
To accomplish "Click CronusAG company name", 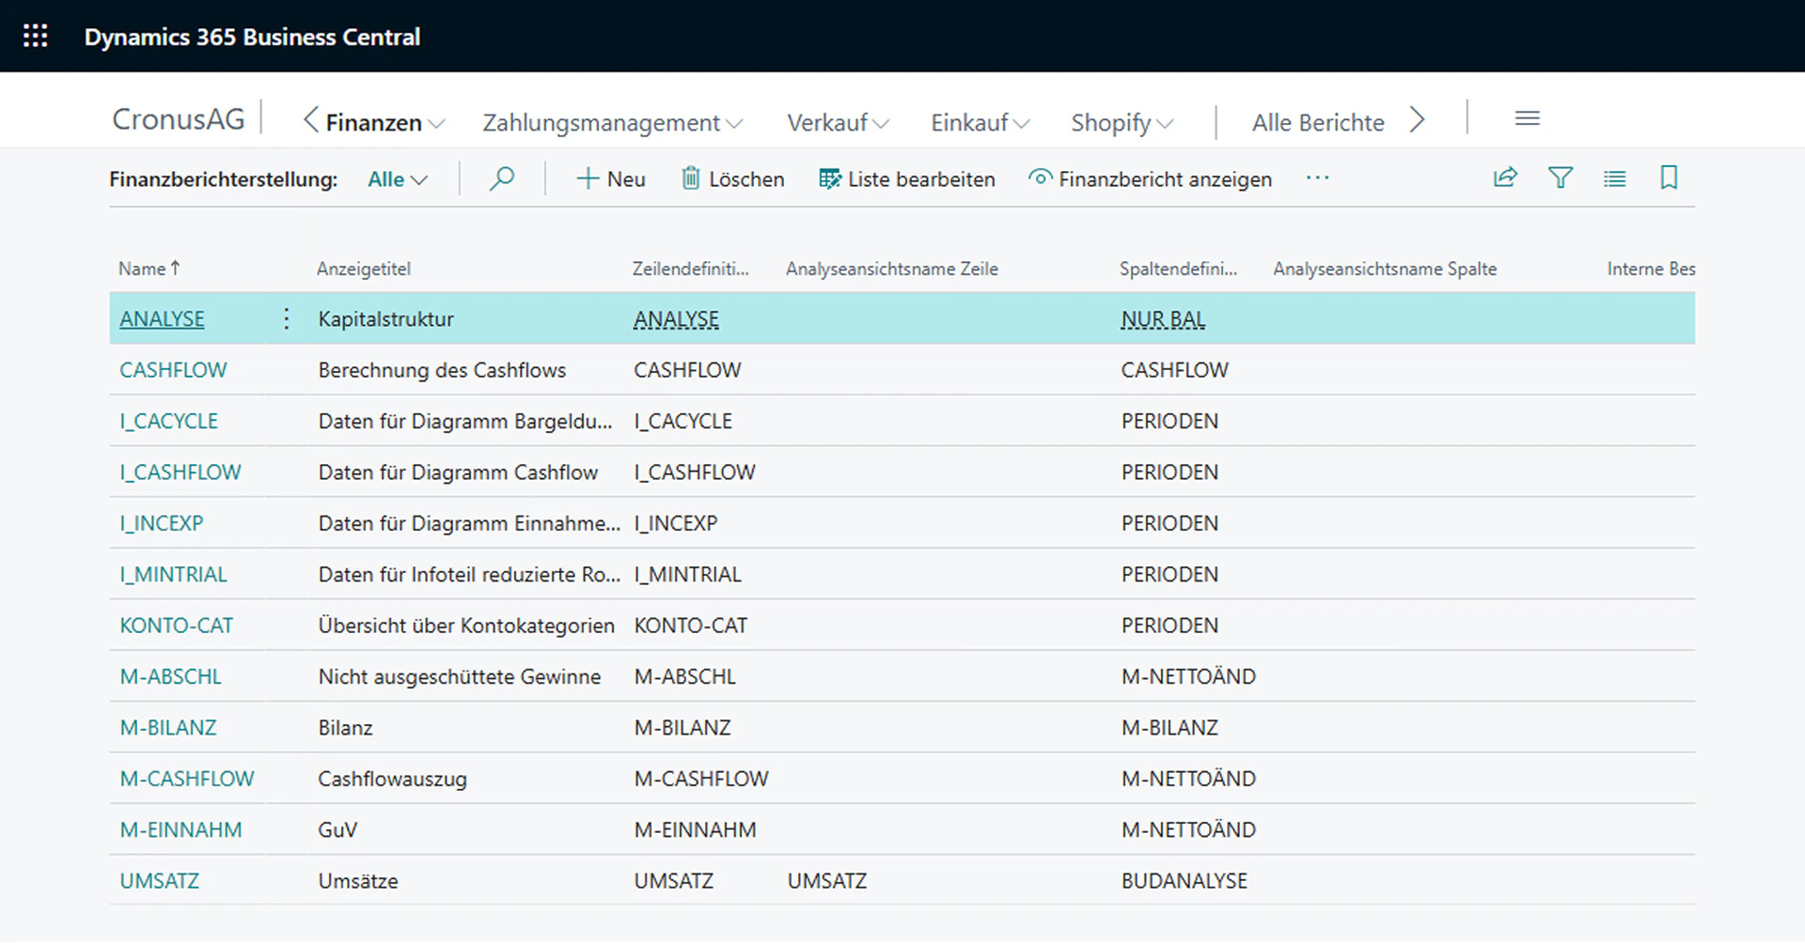I will 179,119.
